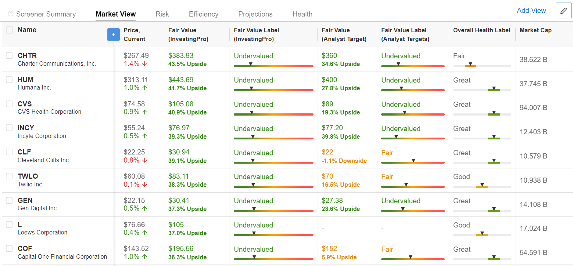Viewport: 573px width, 266px height.
Task: Check the Capital One Financial row checkbox
Action: (9, 248)
